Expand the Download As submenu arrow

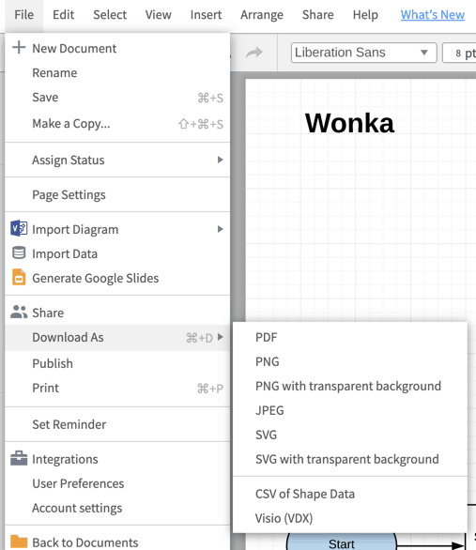(220, 338)
